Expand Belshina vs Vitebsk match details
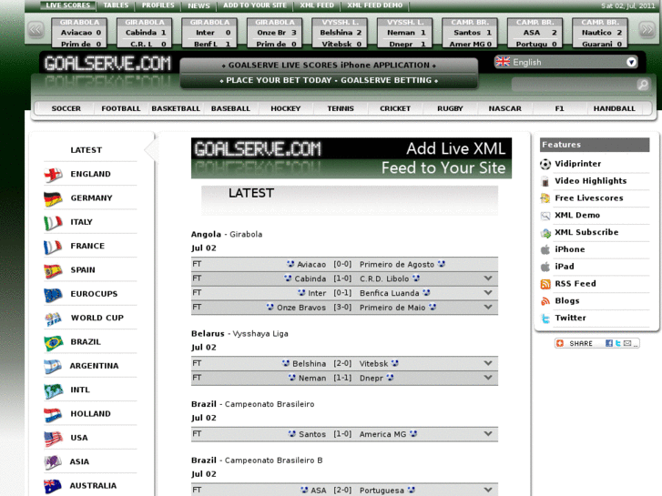The height and width of the screenshot is (496, 662). 488,363
